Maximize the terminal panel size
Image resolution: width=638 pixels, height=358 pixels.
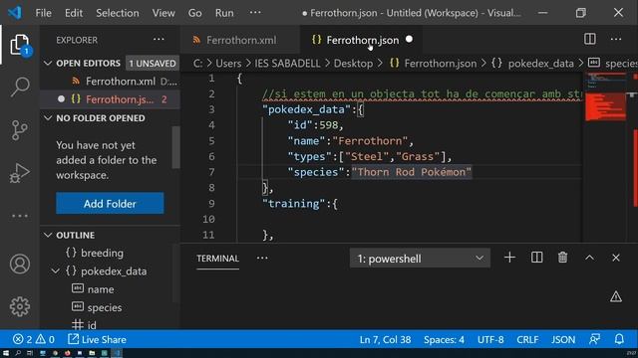click(x=589, y=258)
